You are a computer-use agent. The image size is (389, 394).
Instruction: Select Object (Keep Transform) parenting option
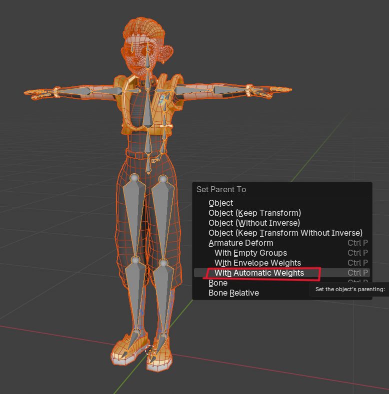coord(254,213)
